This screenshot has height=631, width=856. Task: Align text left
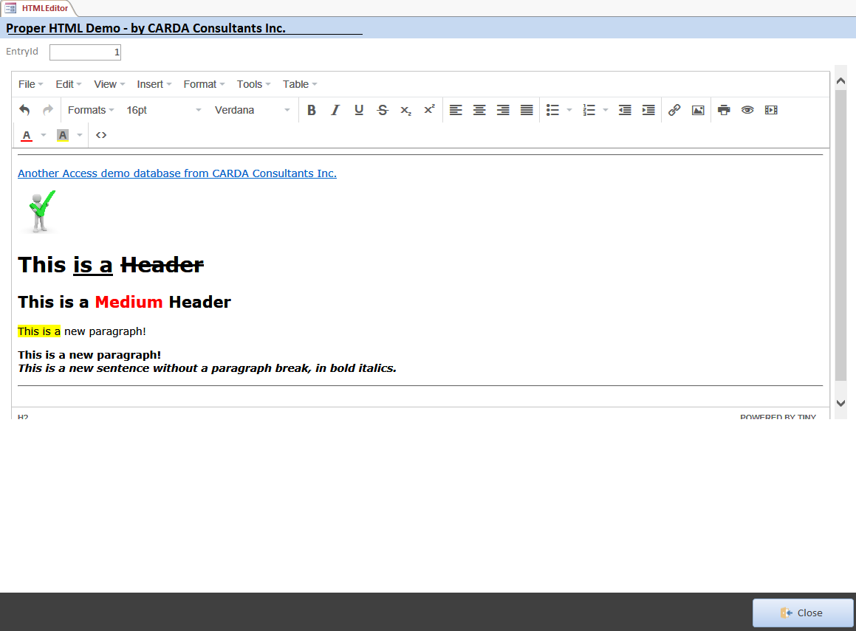[x=456, y=110]
